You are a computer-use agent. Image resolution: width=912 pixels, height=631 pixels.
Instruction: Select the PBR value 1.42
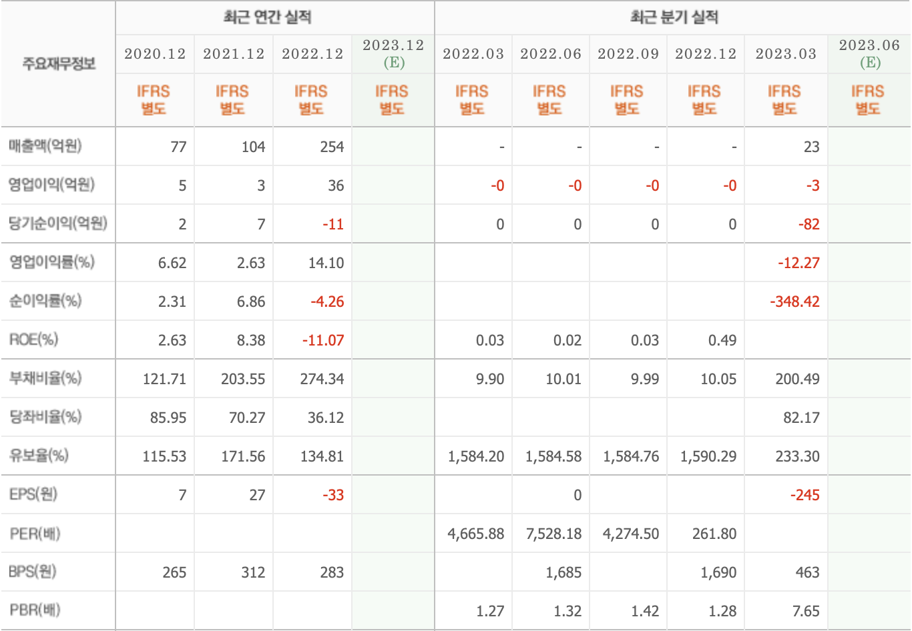tap(645, 611)
